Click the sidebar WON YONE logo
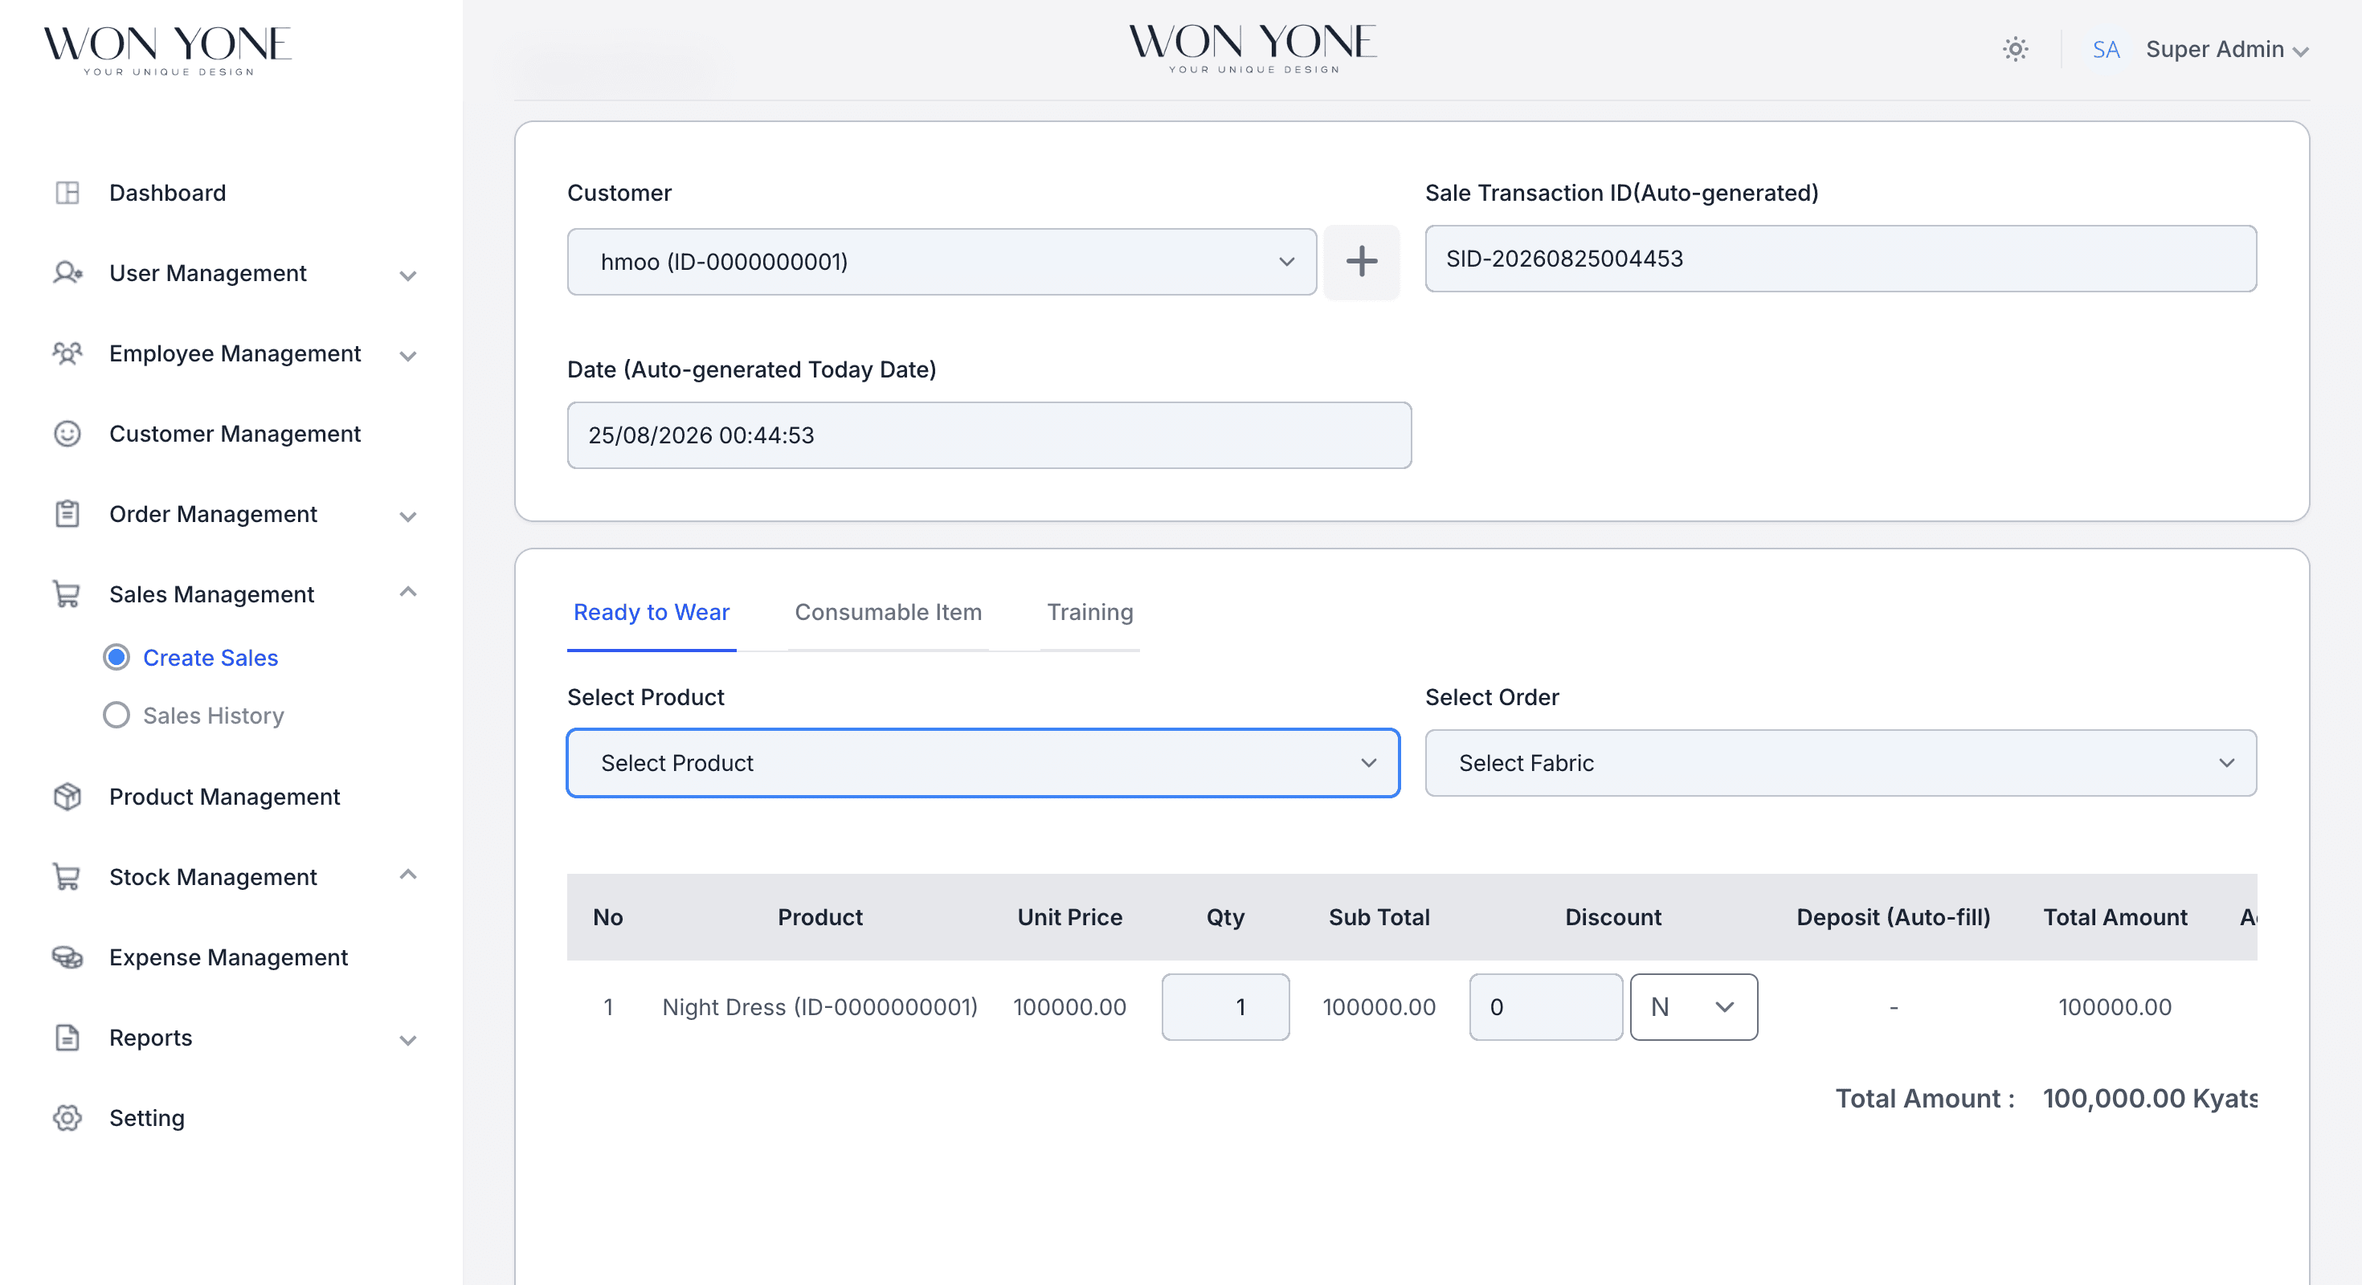 (x=168, y=50)
